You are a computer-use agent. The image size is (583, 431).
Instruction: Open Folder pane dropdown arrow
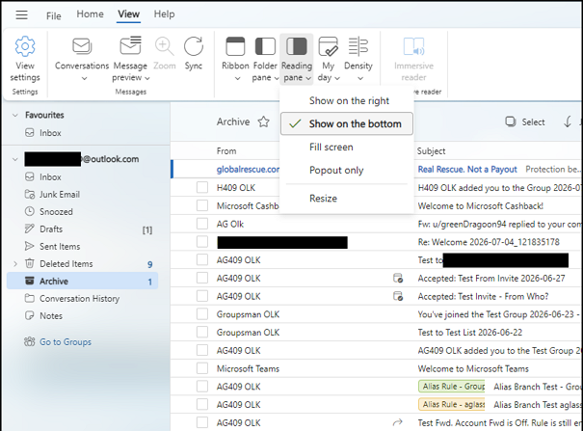[277, 78]
